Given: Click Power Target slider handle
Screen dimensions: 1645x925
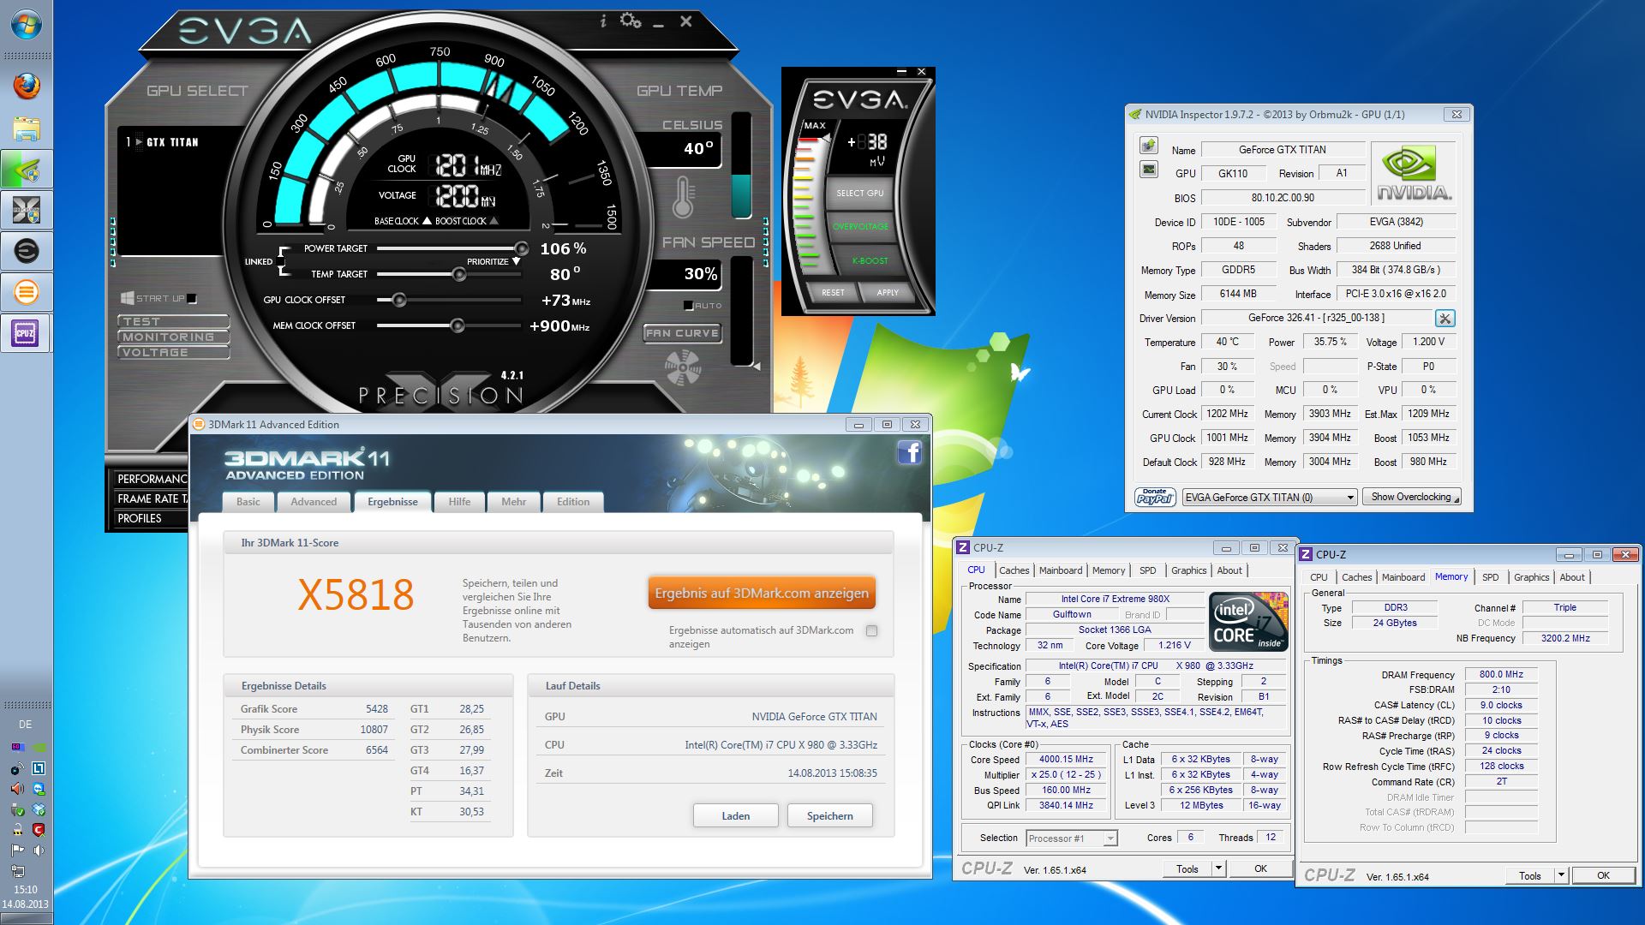Looking at the screenshot, I should 521,248.
